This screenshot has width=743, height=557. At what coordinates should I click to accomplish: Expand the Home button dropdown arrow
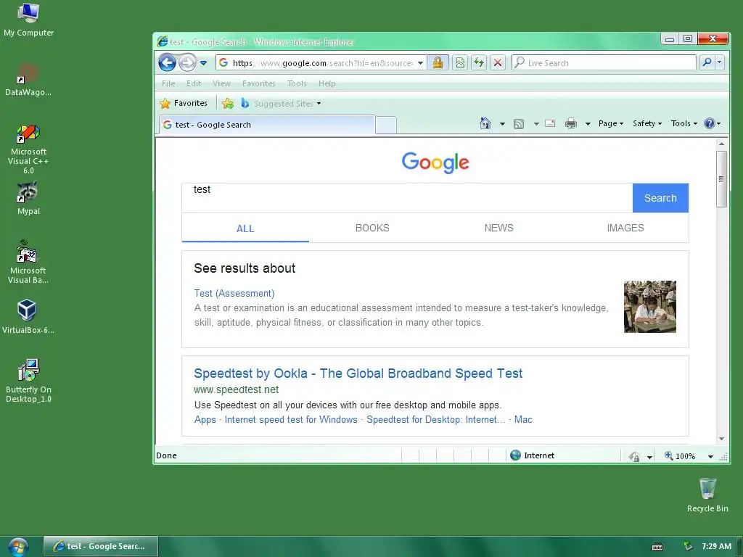(x=502, y=124)
